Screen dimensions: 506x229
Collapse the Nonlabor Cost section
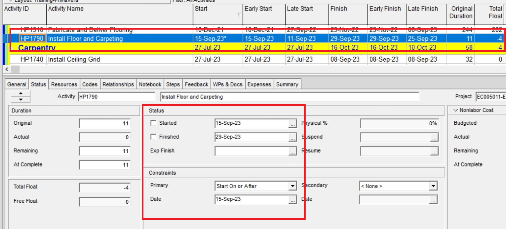click(x=456, y=110)
